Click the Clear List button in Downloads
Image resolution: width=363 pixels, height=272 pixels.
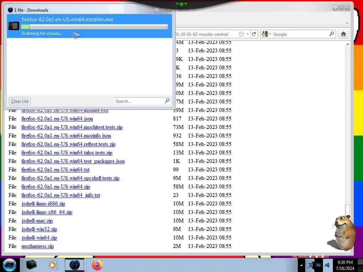point(20,101)
